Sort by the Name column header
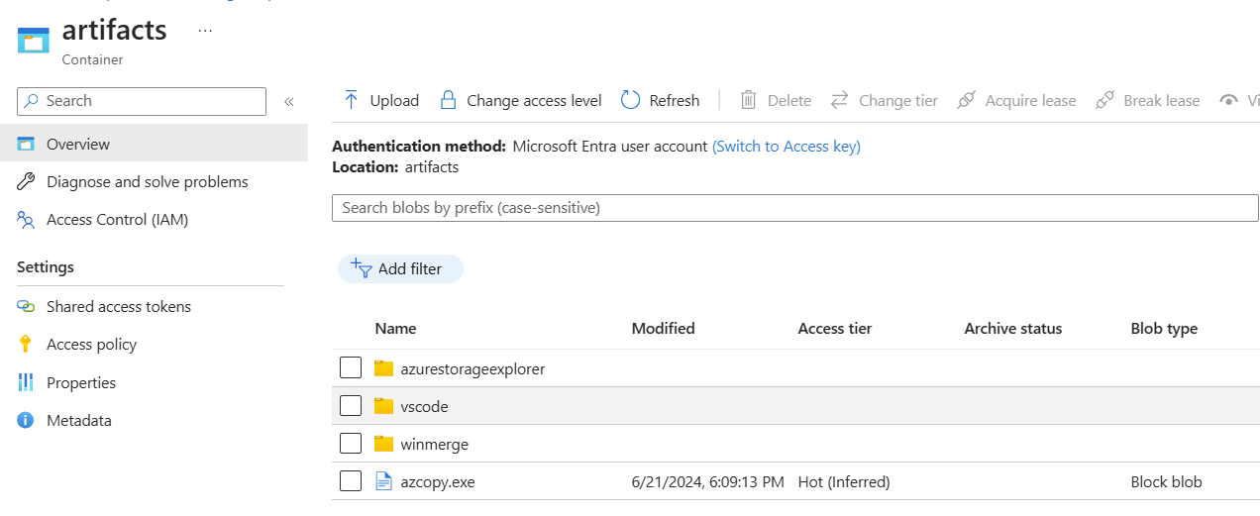Image resolution: width=1260 pixels, height=516 pixels. (x=396, y=329)
